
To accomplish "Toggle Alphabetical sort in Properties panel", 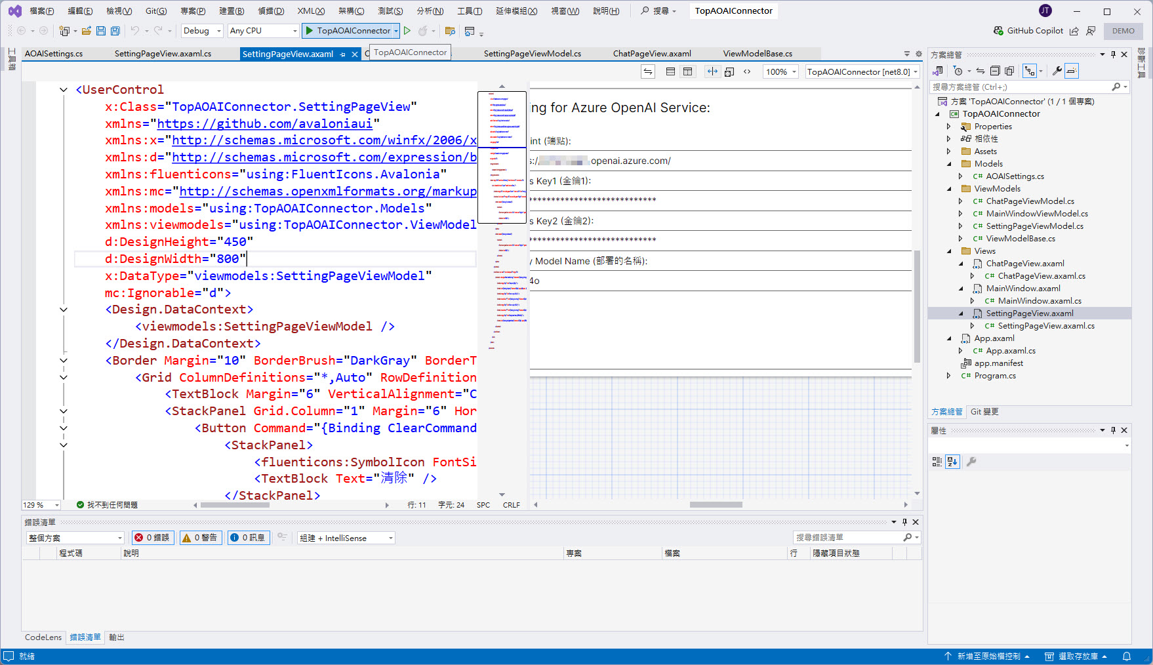I will point(952,462).
